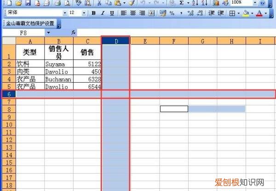Click the 金山毒霸文档保护设置 button
Screen dimensions: 276x191
(30, 23)
